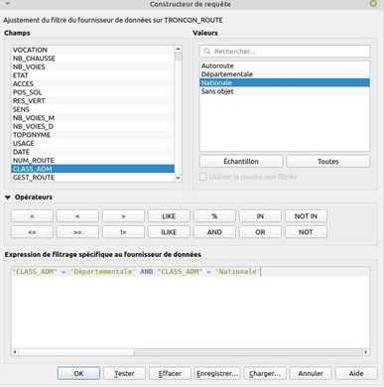Viewport: 384px width, 387px height.
Task: Click Champs list scroll up arrow
Action: (179, 49)
